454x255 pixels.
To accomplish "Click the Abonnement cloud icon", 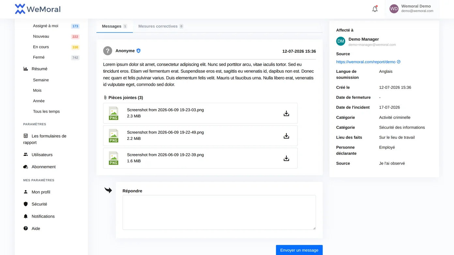I will click(26, 167).
